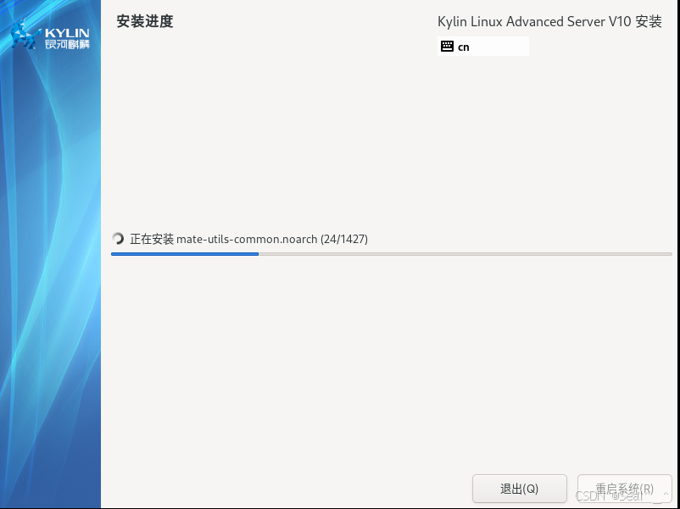Click the 退出(Q) quit button
This screenshot has width=680, height=509.
point(519,489)
